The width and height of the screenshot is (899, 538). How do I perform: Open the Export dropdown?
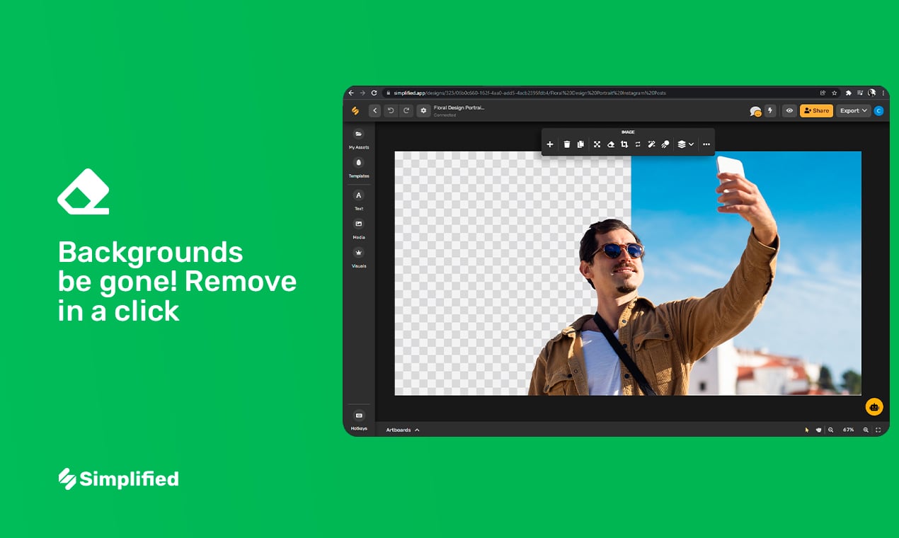(x=853, y=111)
